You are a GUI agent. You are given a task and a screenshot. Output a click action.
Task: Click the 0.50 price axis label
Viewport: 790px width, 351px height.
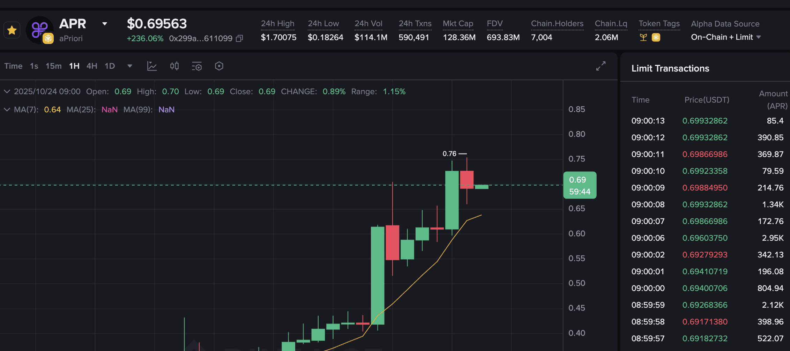point(577,283)
